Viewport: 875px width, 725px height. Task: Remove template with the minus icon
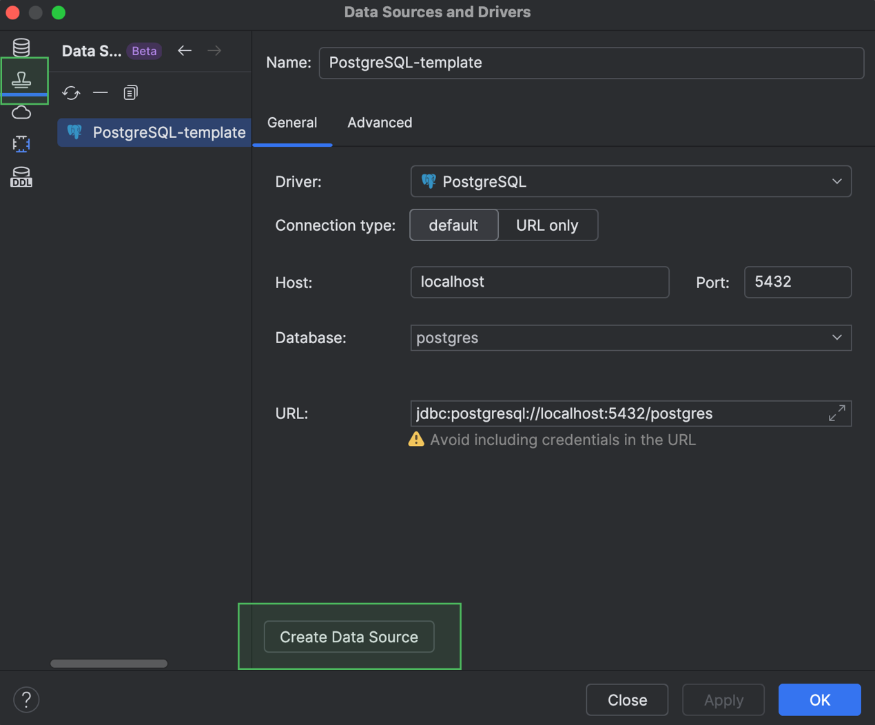pyautogui.click(x=101, y=92)
